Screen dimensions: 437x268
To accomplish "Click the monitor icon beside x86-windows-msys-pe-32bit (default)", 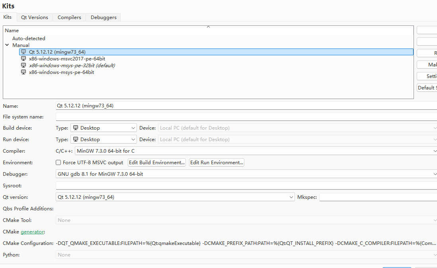I will [24, 65].
